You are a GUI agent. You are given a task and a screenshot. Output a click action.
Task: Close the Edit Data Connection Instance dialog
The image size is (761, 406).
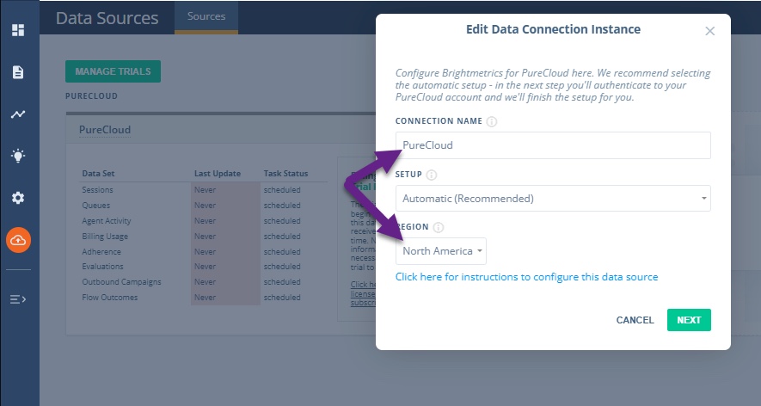click(709, 31)
